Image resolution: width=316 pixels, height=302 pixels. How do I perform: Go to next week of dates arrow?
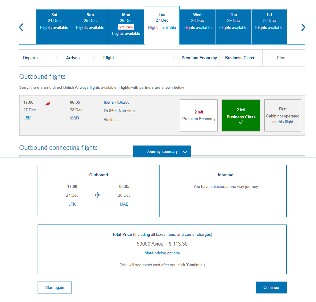(303, 27)
